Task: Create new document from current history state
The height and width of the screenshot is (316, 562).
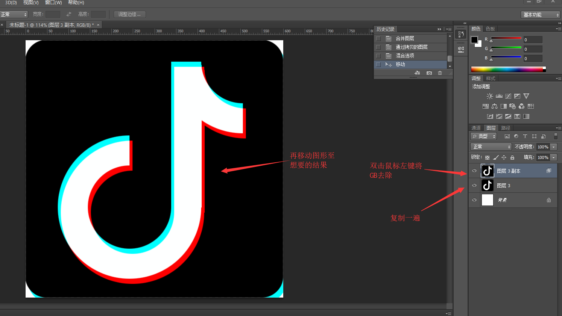Action: pos(417,73)
